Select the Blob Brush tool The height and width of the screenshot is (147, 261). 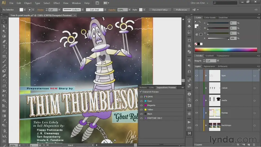[x=4, y=71]
